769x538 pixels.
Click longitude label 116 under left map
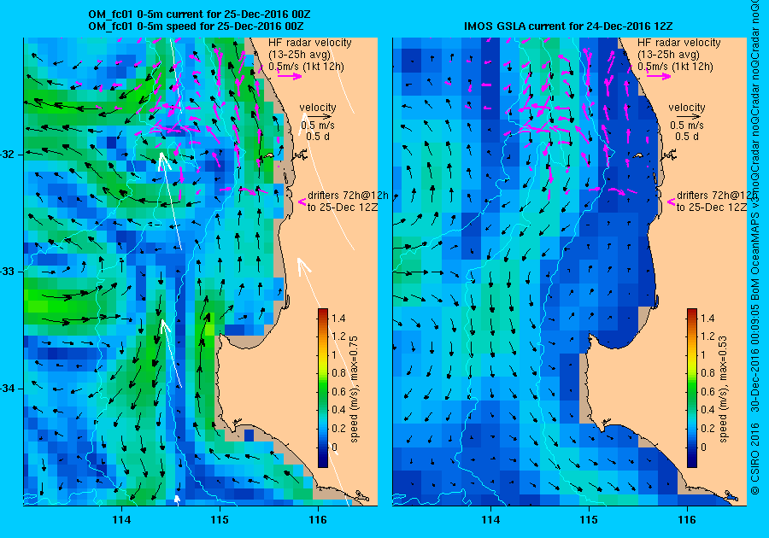click(318, 520)
